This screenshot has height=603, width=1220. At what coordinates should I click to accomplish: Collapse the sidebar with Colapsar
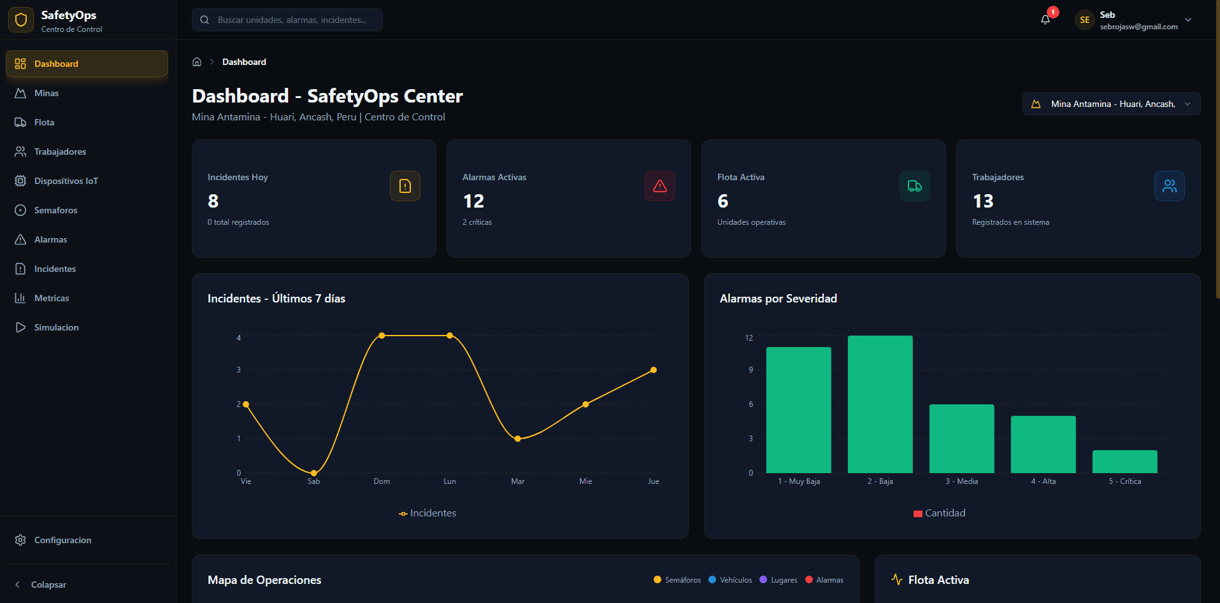point(48,584)
